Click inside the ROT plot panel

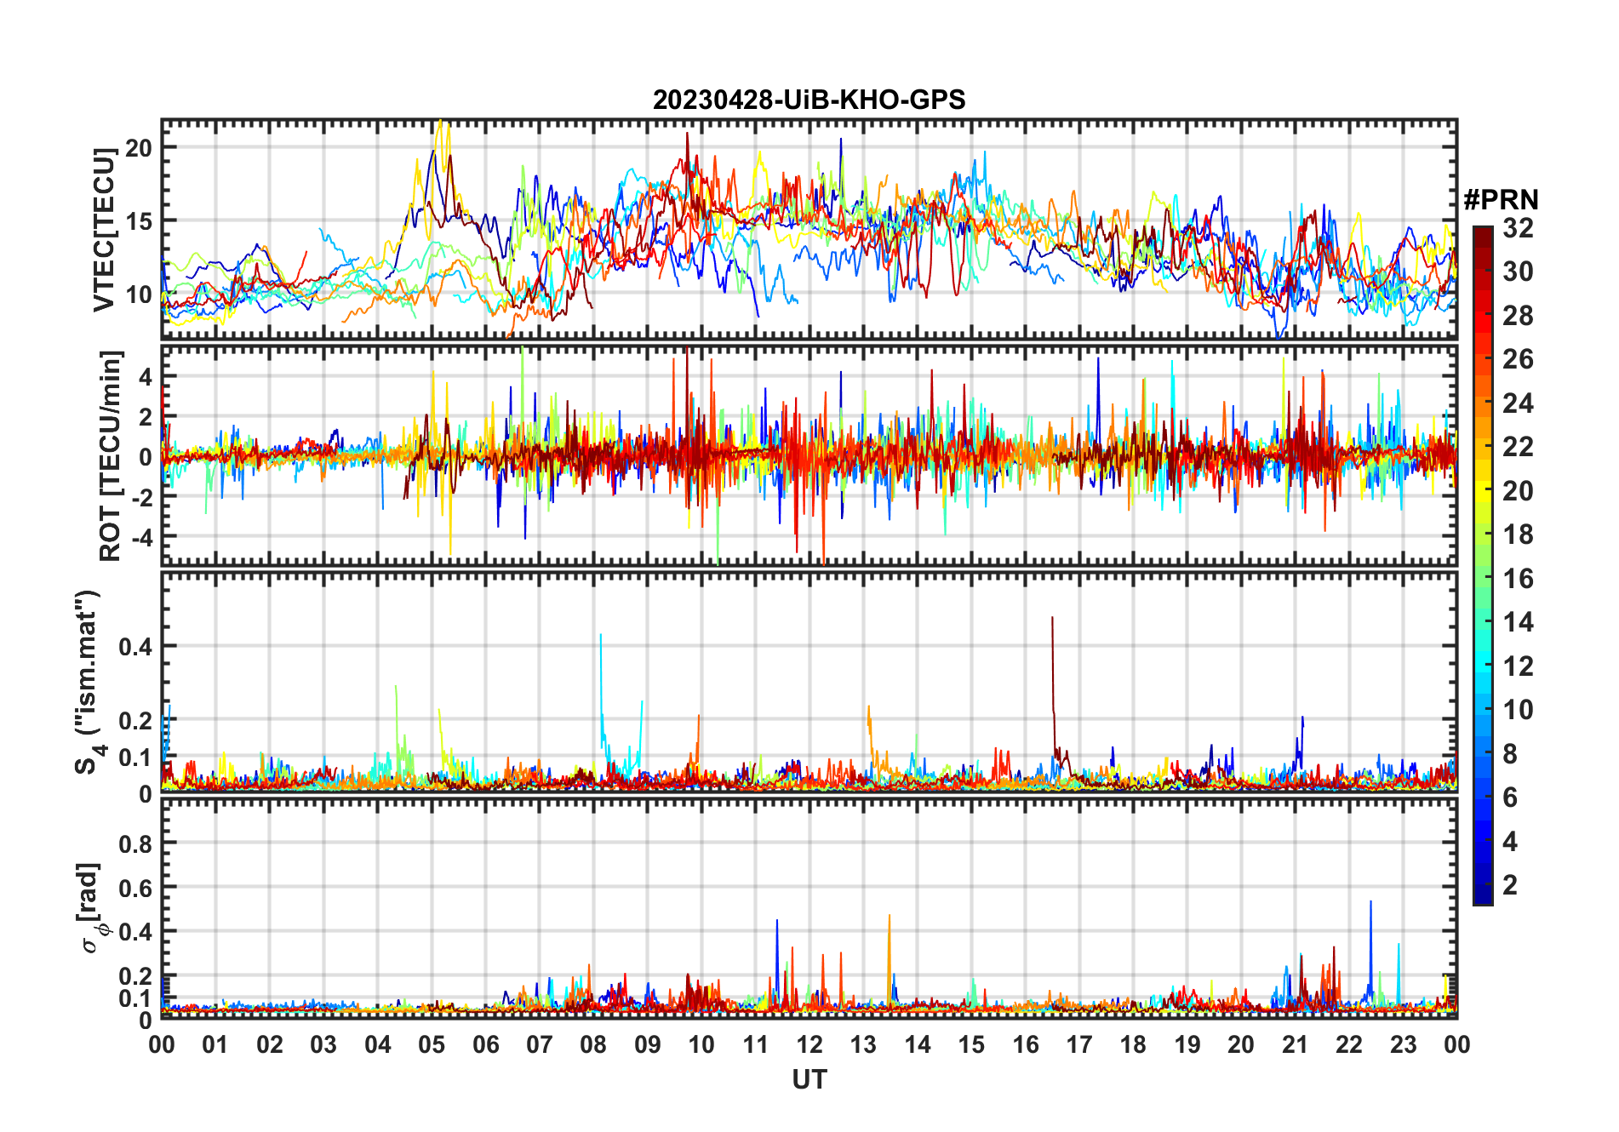point(809,455)
